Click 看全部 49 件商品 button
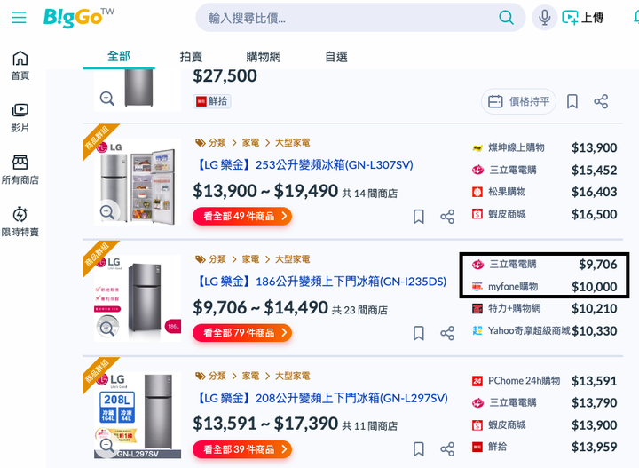The width and height of the screenshot is (639, 468). tap(242, 216)
